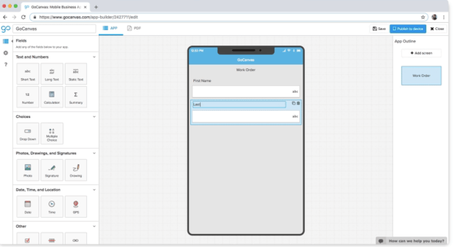
Task: Select the Long Text field tile
Action: 52,74
